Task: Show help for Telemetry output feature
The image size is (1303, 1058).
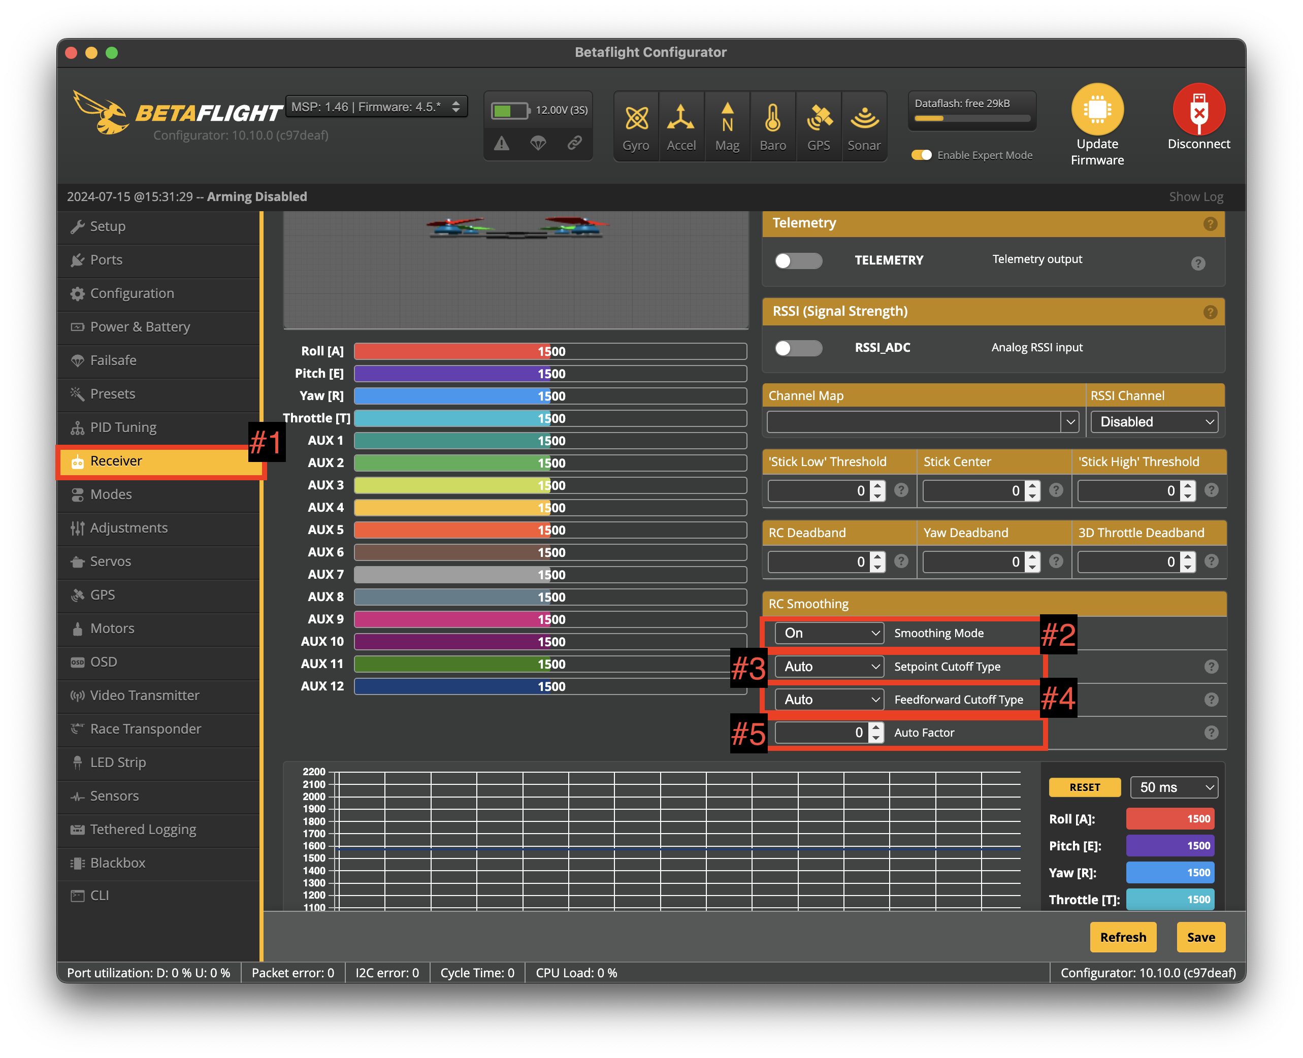Action: point(1197,263)
